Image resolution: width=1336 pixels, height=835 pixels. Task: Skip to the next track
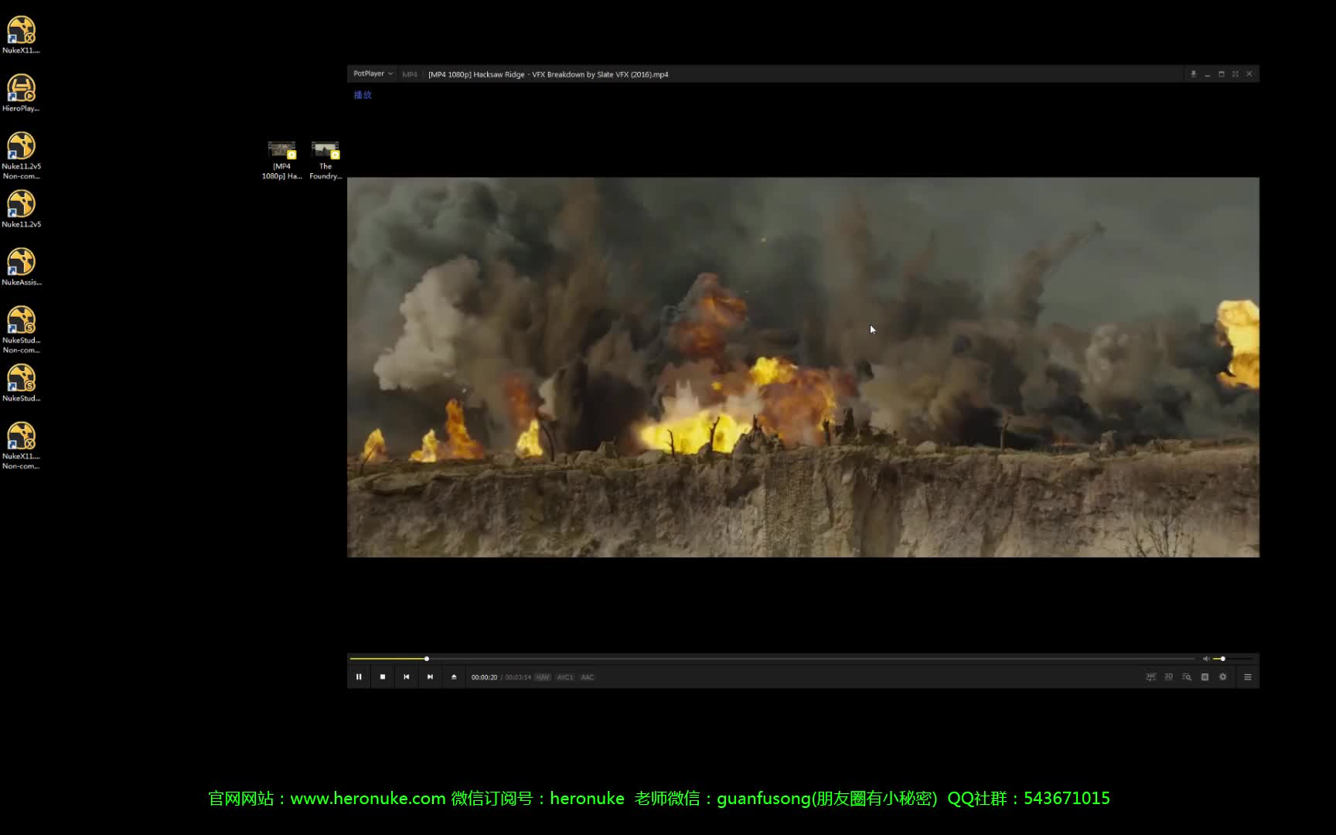pos(431,677)
